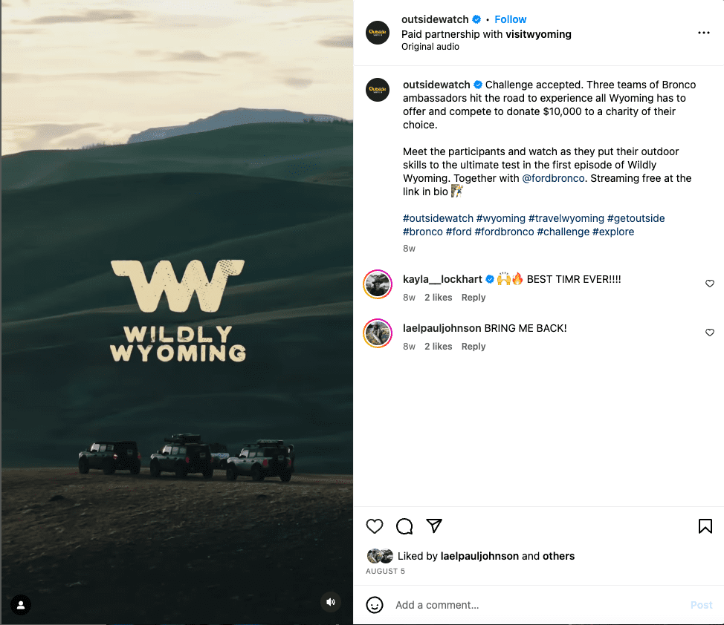
Task: Show tagged people icon on video
Action: coord(21,605)
